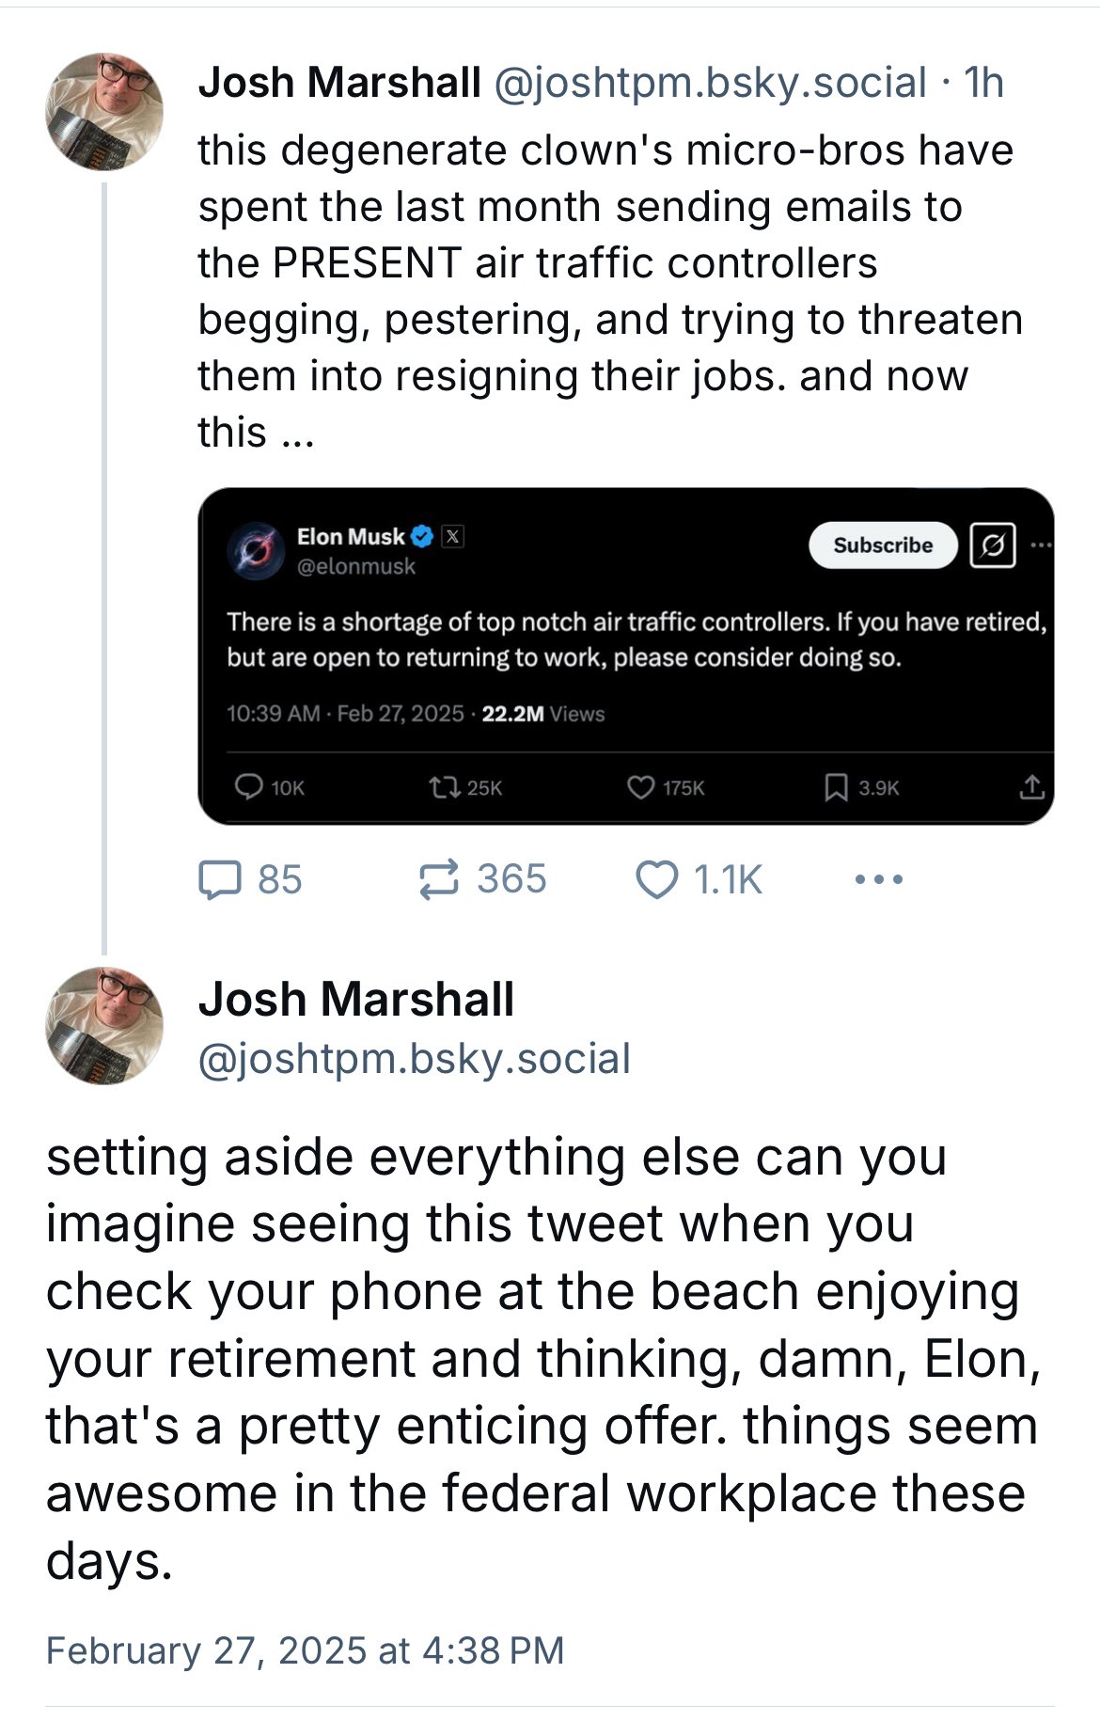Click the reply icon on Josh Marshall's post
This screenshot has height=1736, width=1100.
click(219, 880)
